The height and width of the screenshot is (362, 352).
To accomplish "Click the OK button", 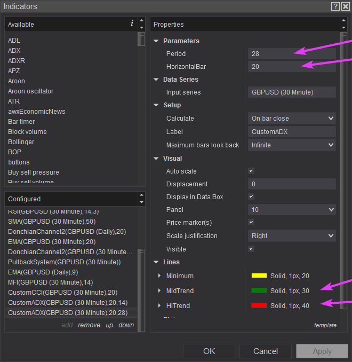I will [x=209, y=351].
